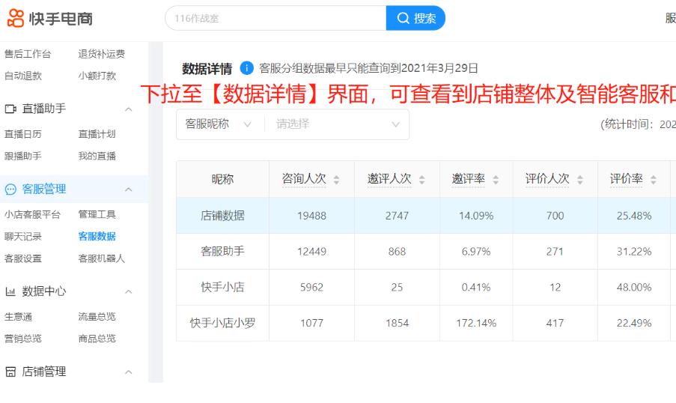This screenshot has height=403, width=676.
Task: Collapse the 直播助手 section chevron
Action: (129, 109)
